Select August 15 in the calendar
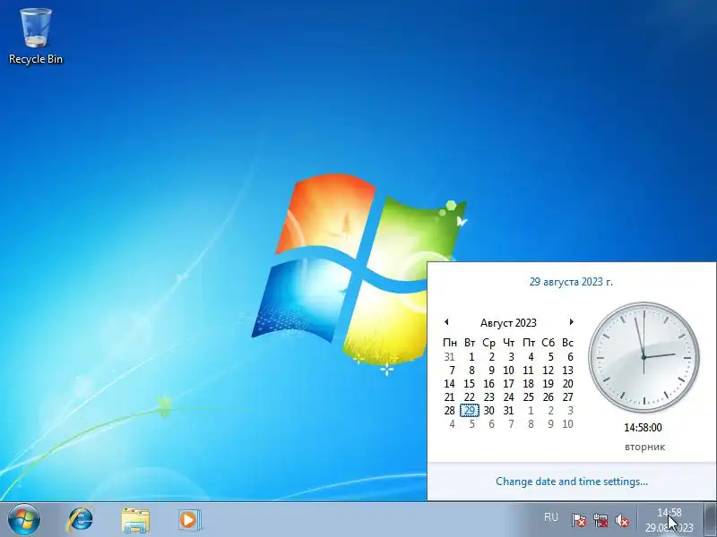Viewport: 717px width, 537px height. [469, 384]
